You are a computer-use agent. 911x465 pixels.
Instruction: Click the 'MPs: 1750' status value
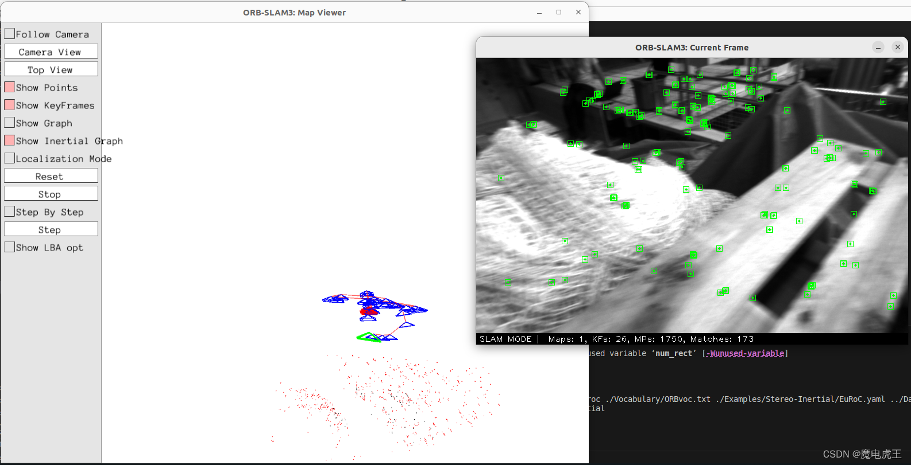[659, 339]
